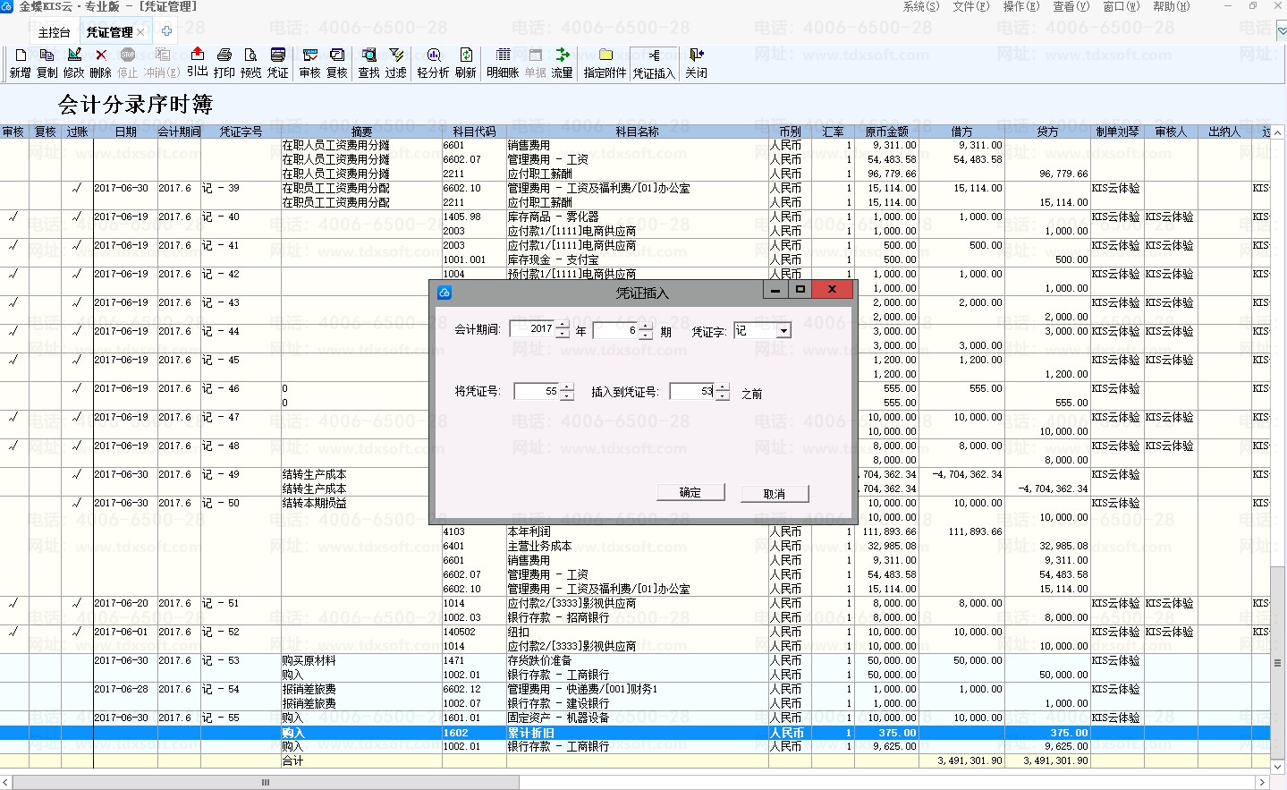Click the horizontal scrollbar at bottom

tap(626, 782)
